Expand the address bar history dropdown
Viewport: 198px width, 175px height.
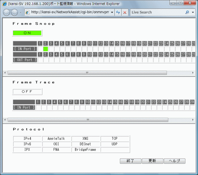(112, 12)
